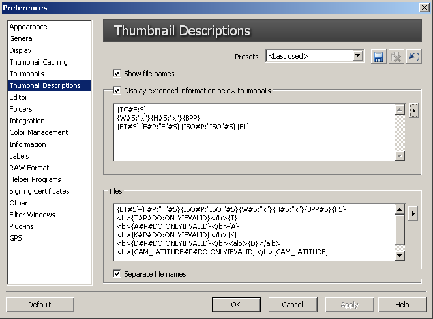Click scroll up arrow in extended information box
Screen dimensions: 433x319
[400, 109]
